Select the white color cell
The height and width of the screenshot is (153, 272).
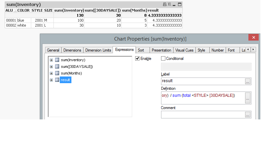click(x=24, y=25)
